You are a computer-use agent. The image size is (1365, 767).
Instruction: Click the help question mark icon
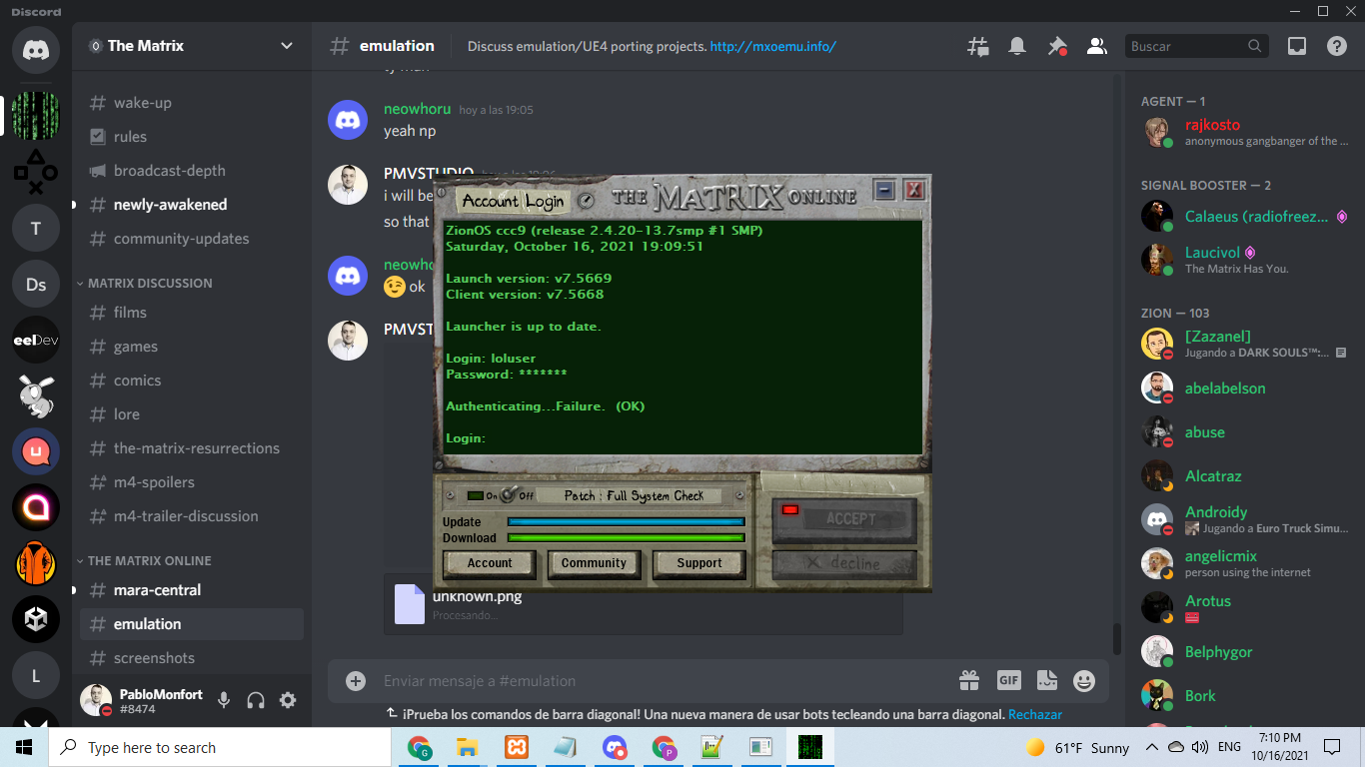(x=1336, y=46)
